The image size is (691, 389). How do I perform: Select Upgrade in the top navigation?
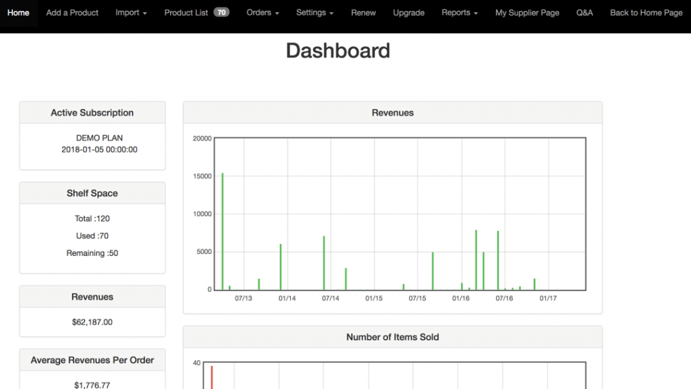pos(409,13)
